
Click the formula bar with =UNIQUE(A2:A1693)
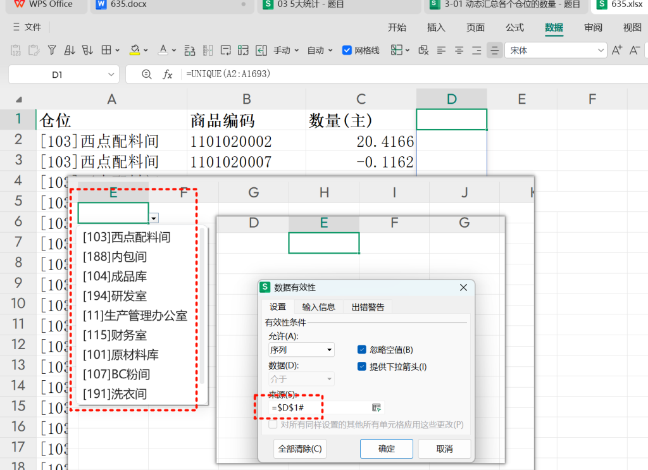[413, 75]
